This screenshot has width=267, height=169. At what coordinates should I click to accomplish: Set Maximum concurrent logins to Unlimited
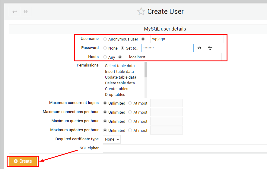(x=105, y=103)
